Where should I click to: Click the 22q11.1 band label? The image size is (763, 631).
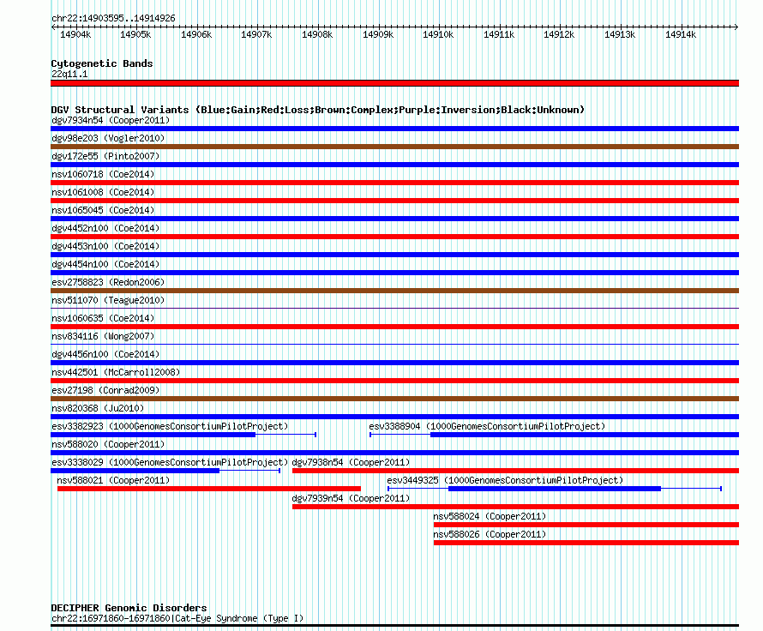[x=69, y=74]
